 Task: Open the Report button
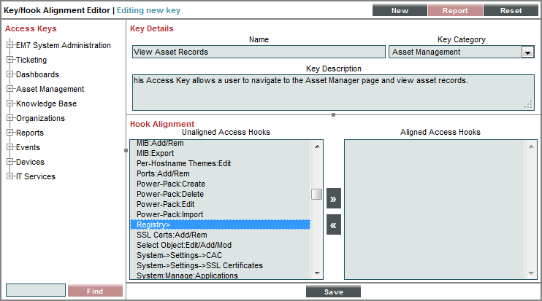tap(455, 10)
